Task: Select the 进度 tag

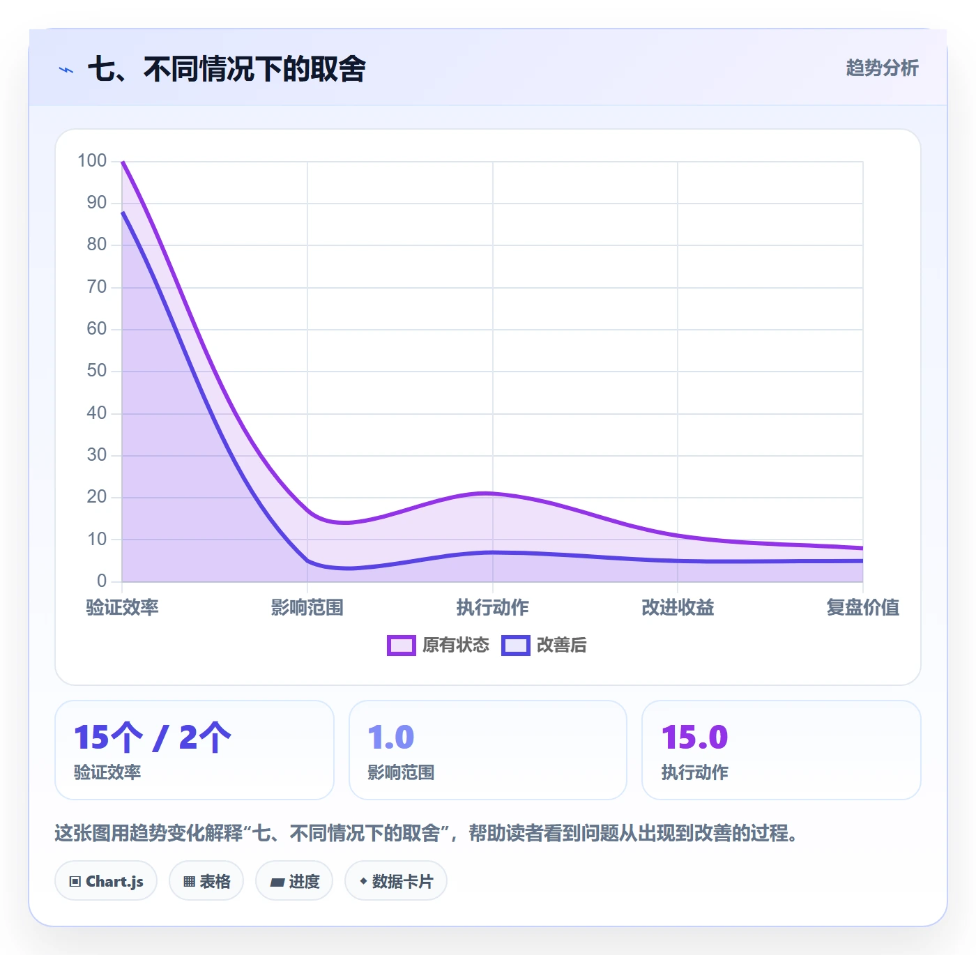Action: pyautogui.click(x=294, y=881)
